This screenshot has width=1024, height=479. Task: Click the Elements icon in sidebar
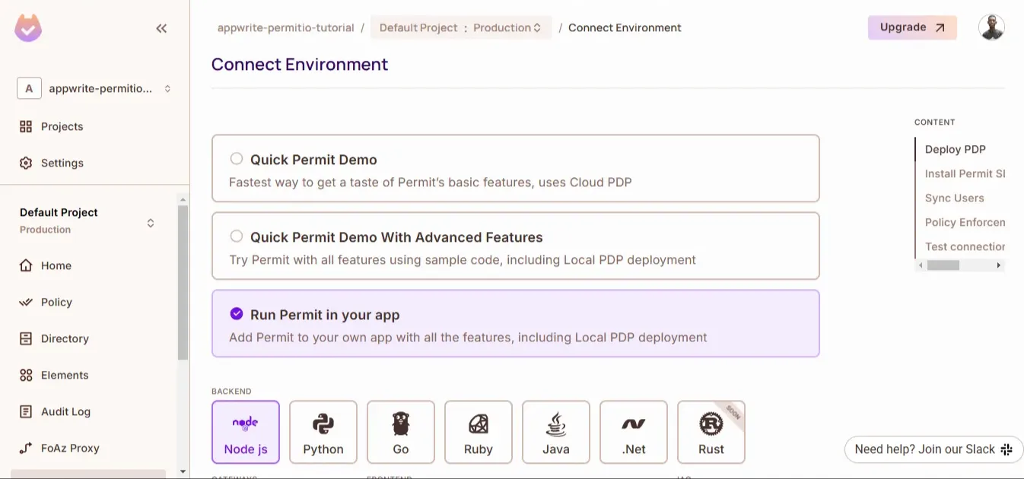coord(26,375)
